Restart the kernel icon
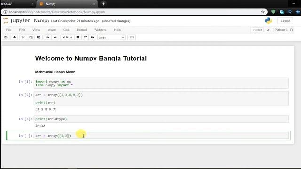The height and width of the screenshot is (169, 301). [85, 38]
